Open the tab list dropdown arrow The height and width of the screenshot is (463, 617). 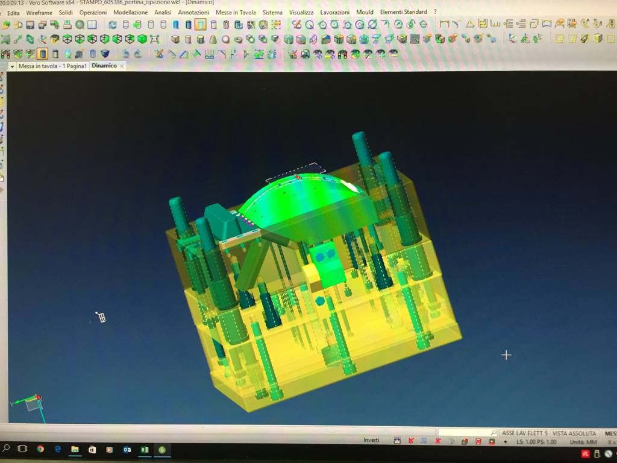[12, 66]
